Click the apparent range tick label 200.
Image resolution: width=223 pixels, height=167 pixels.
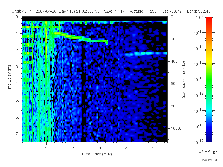175,39
